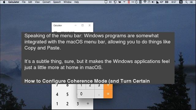Click the three-dots menu bar icon
196x110 pixels.
(133, 2)
